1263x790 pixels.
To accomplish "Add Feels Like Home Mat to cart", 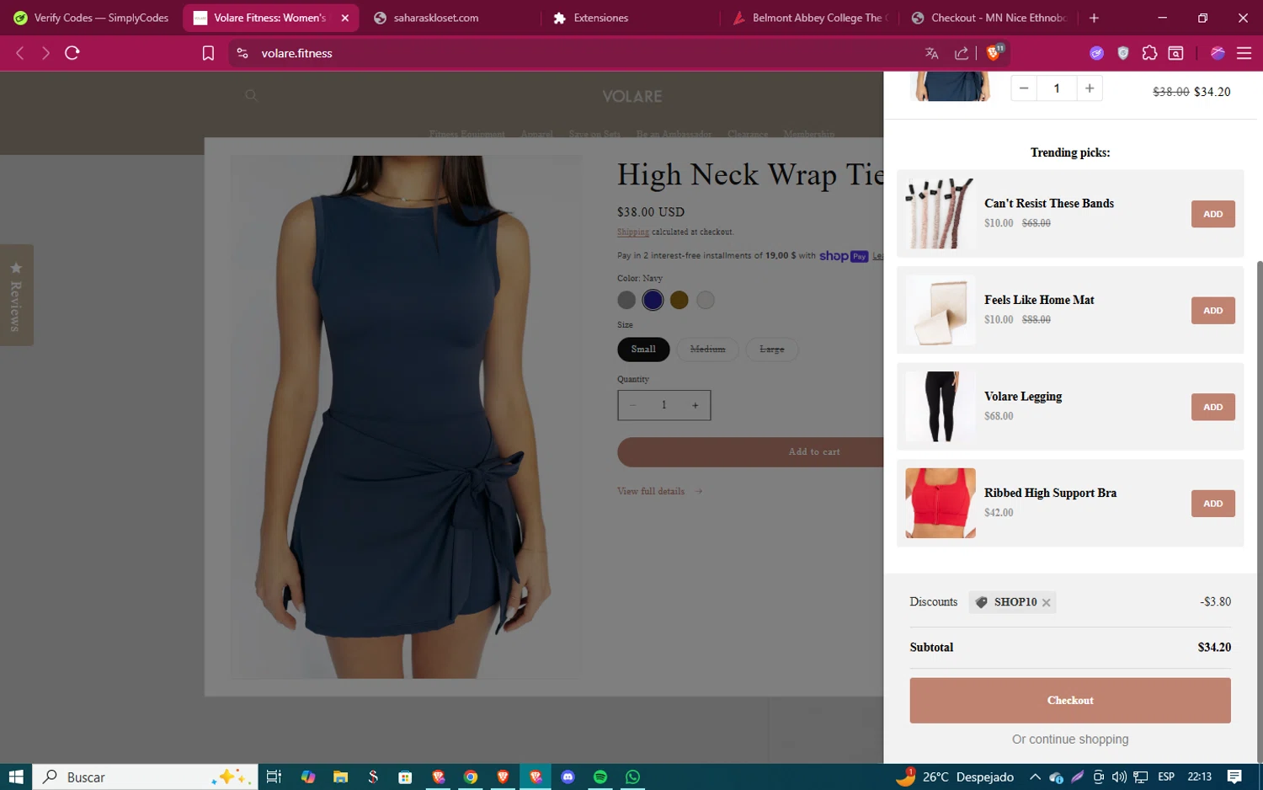I will [1212, 311].
